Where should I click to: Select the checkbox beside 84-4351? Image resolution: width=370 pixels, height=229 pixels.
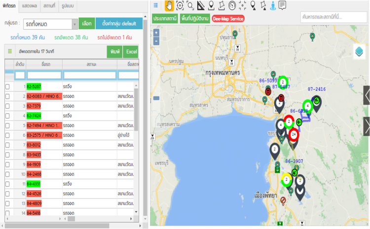(x=7, y=184)
